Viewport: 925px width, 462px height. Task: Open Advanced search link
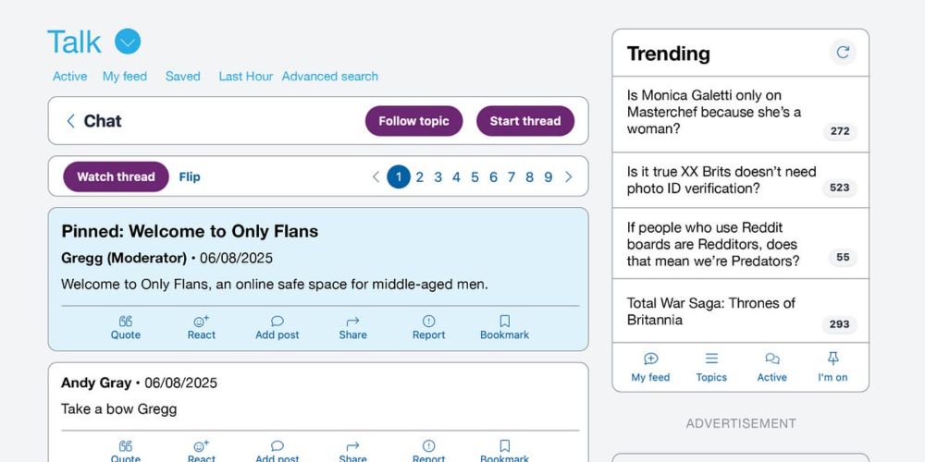[x=330, y=76]
